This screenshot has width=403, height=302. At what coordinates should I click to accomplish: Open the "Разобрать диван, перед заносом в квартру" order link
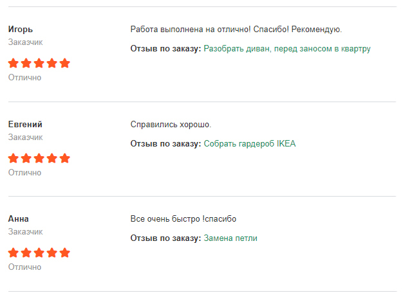(x=287, y=49)
